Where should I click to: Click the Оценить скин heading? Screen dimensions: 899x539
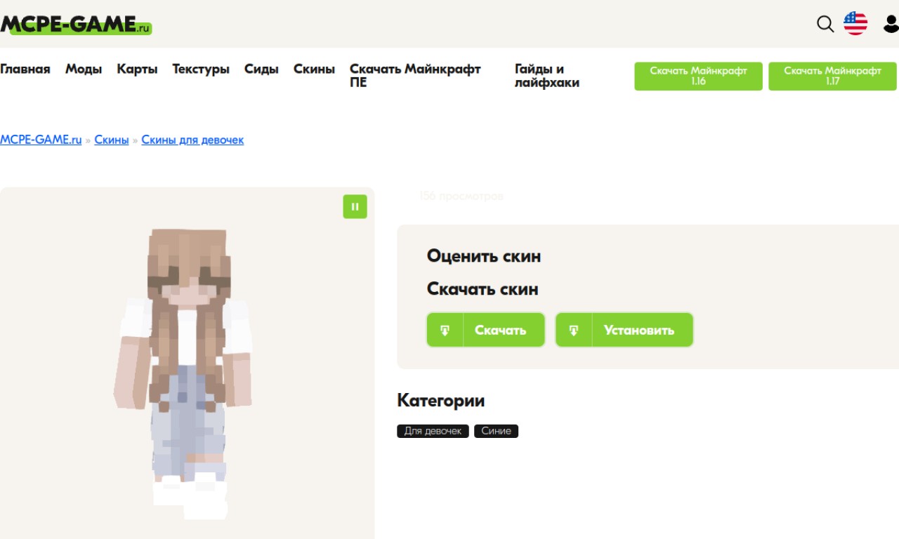pyautogui.click(x=484, y=256)
